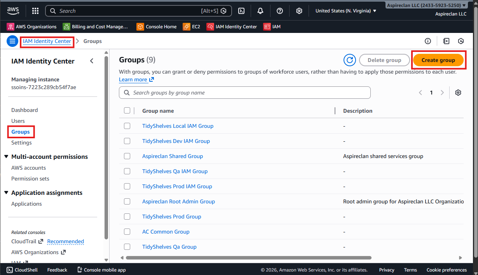Click the IAM bookmark icon
This screenshot has width=478, height=275.
[x=267, y=27]
